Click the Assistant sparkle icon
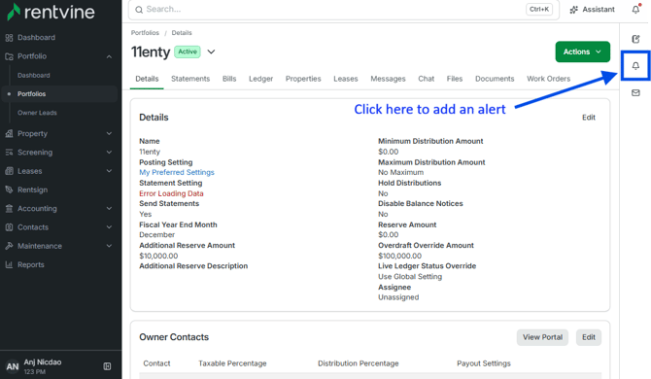 click(x=574, y=10)
